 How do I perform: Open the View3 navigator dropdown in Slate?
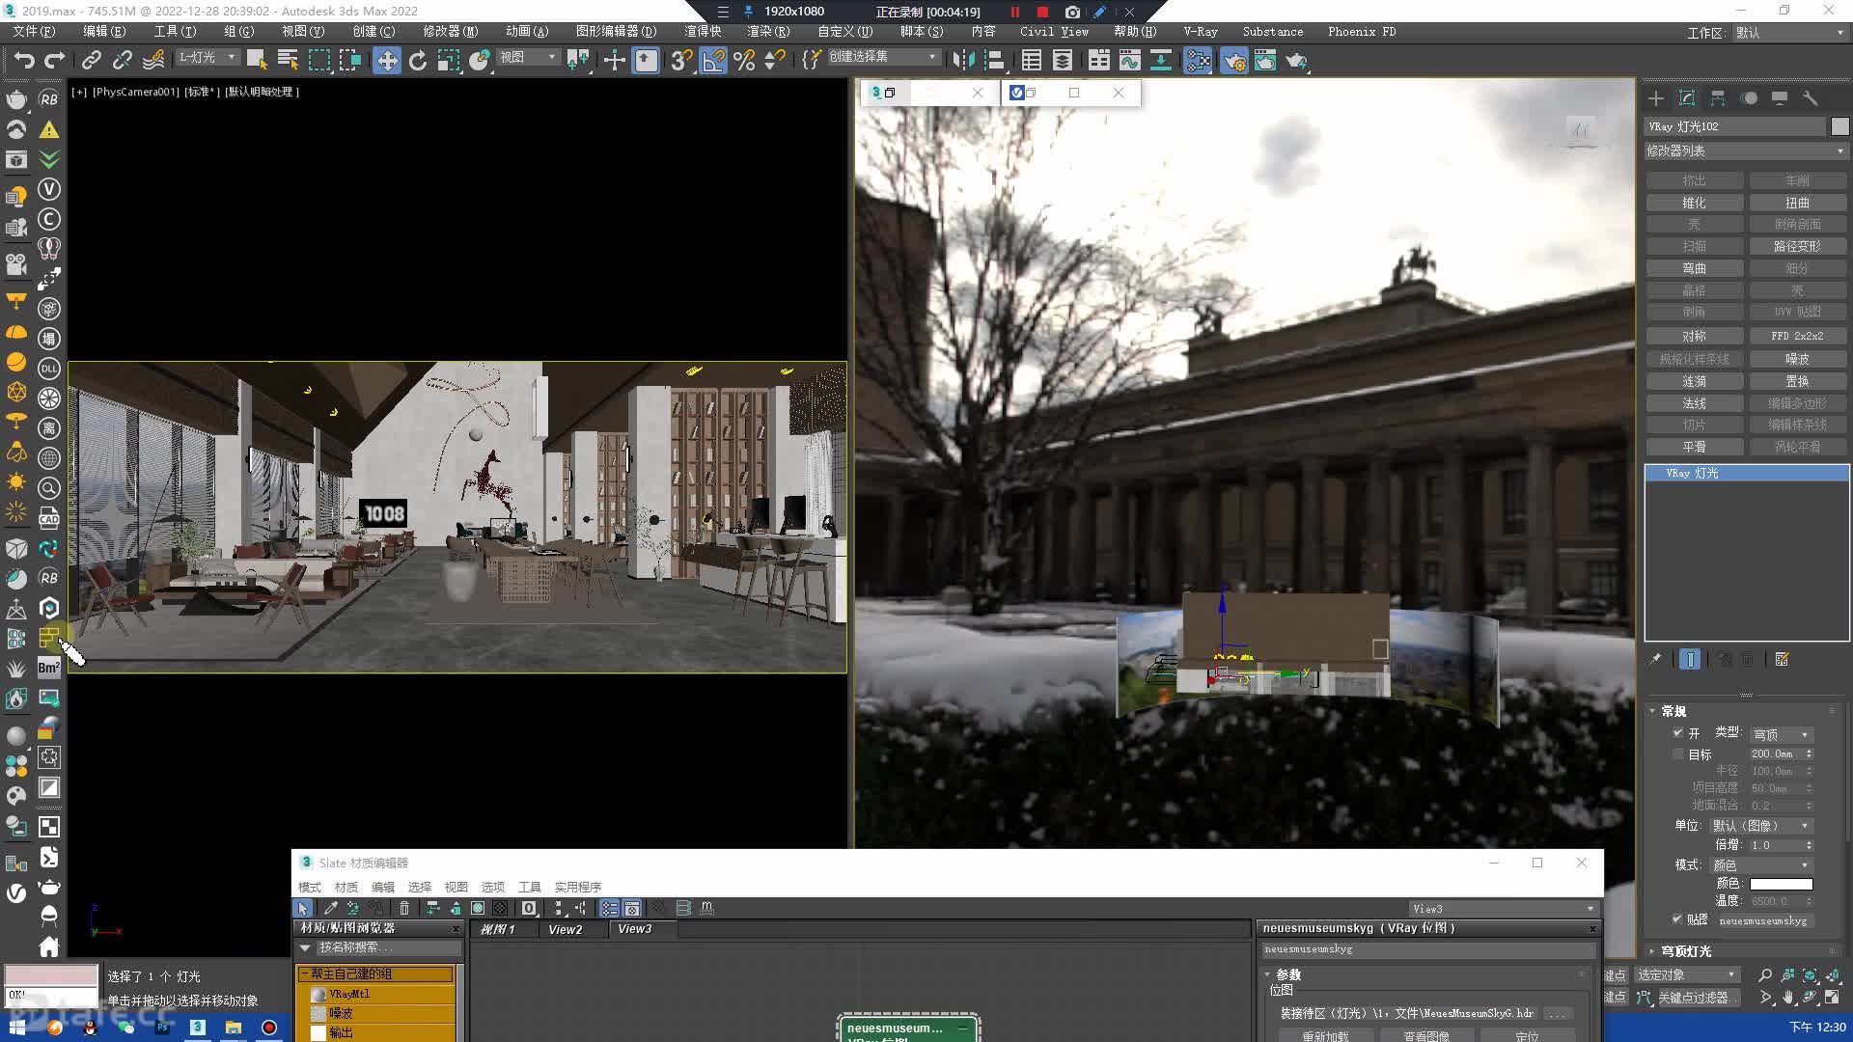[x=1503, y=909]
